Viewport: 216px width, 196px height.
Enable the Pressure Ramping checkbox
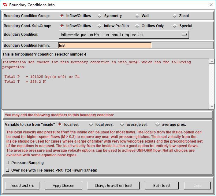7,163
